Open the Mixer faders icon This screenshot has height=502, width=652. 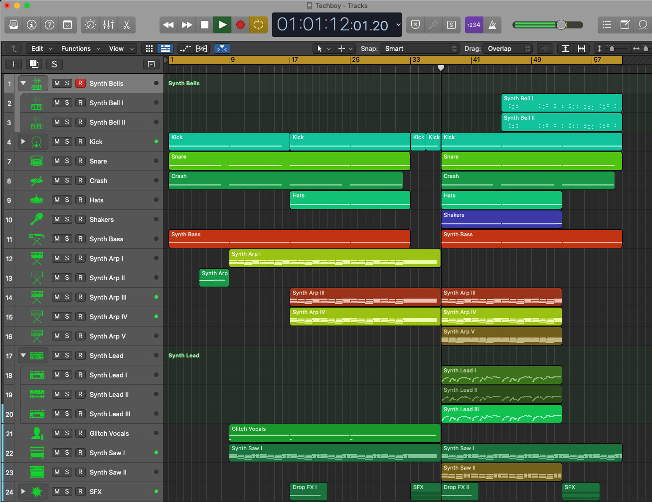point(108,25)
